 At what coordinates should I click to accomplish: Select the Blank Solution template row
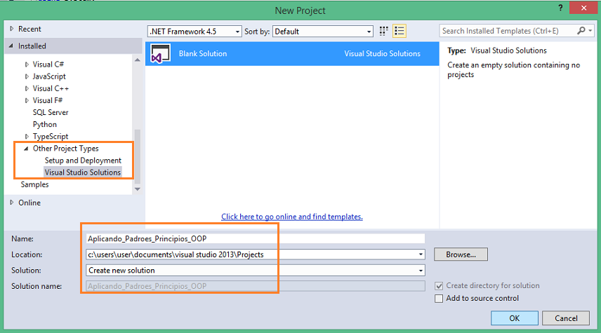pos(292,53)
